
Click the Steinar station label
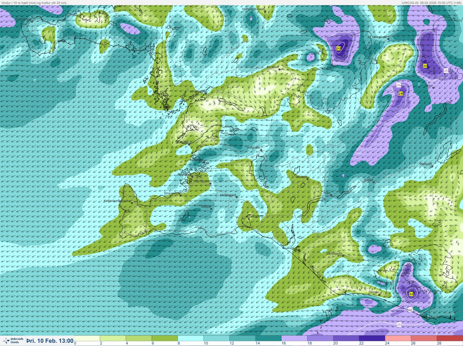[374, 292]
